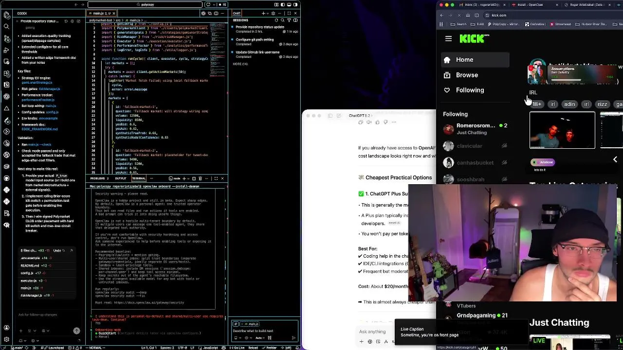The height and width of the screenshot is (350, 623).
Task: Toggle the 18+ tag filter on Kick
Action: point(536,104)
